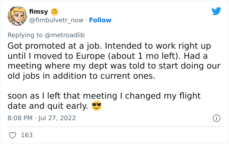Click the 8:08 PM timestamp
The height and width of the screenshot is (144, 229).
coord(20,118)
